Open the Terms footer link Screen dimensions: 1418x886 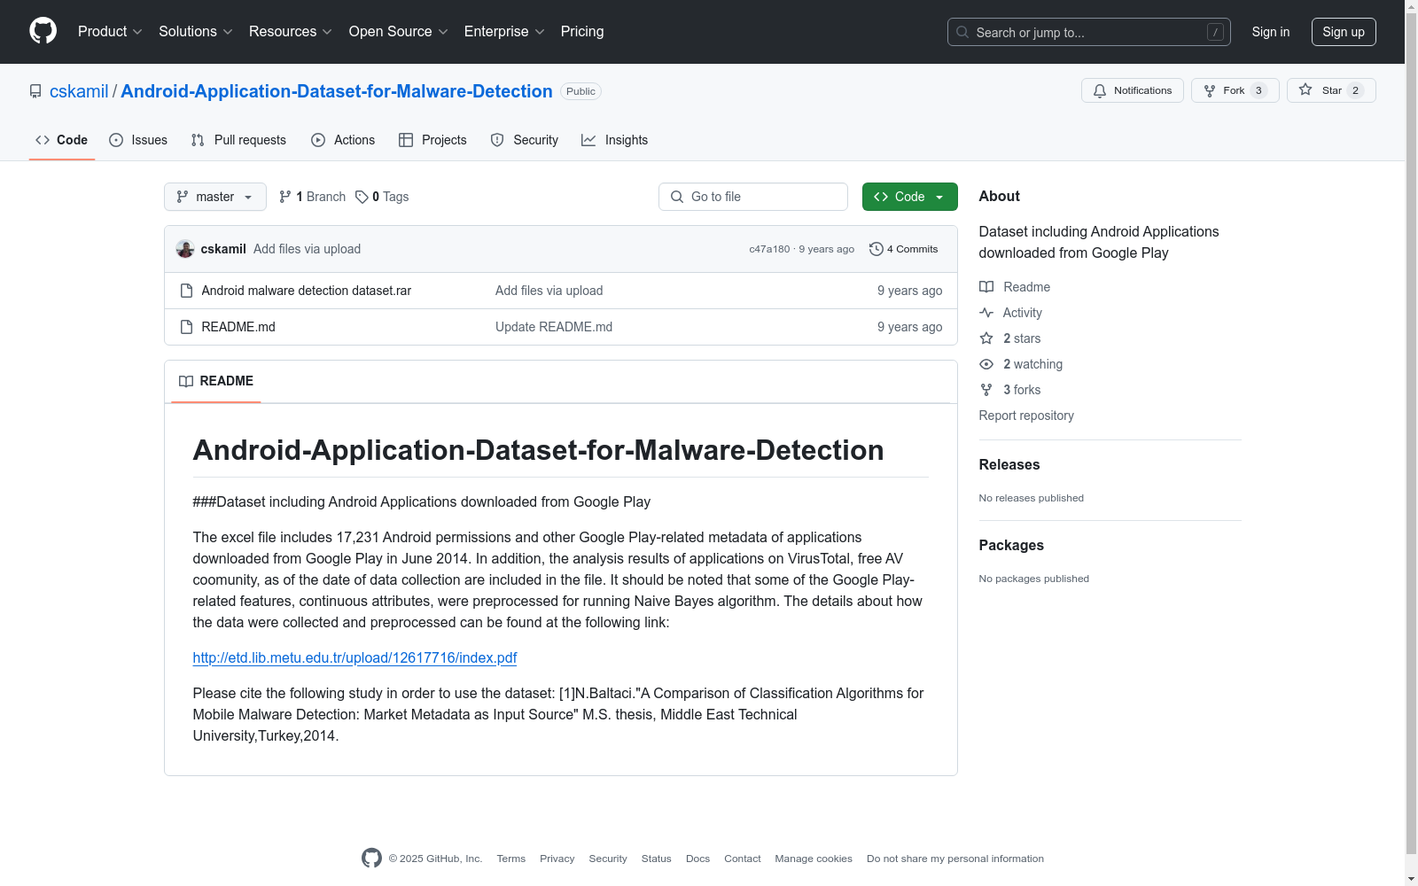pyautogui.click(x=511, y=859)
